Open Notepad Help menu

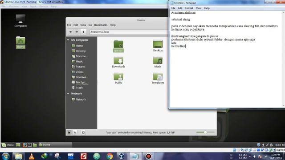(207, 8)
